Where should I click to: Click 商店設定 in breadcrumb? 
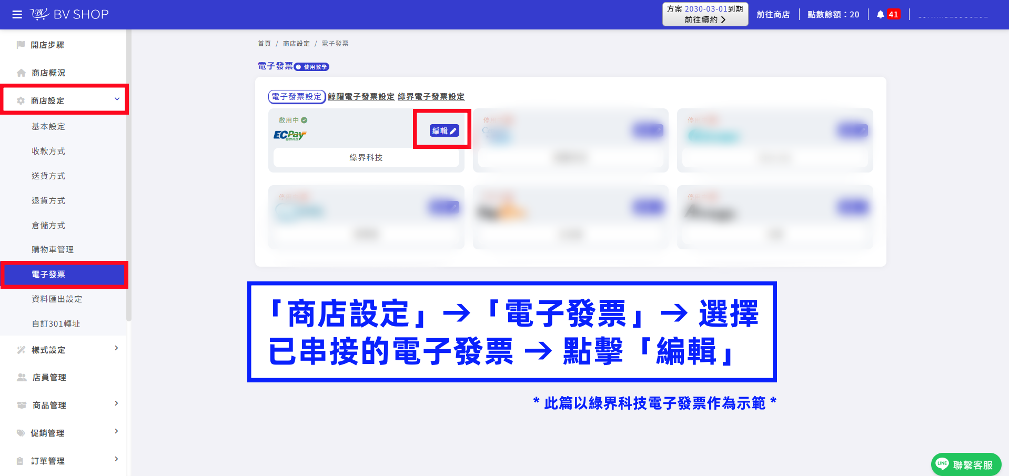[x=296, y=44]
